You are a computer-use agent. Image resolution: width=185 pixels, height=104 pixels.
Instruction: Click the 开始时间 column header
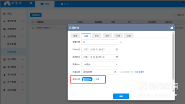coord(169,22)
